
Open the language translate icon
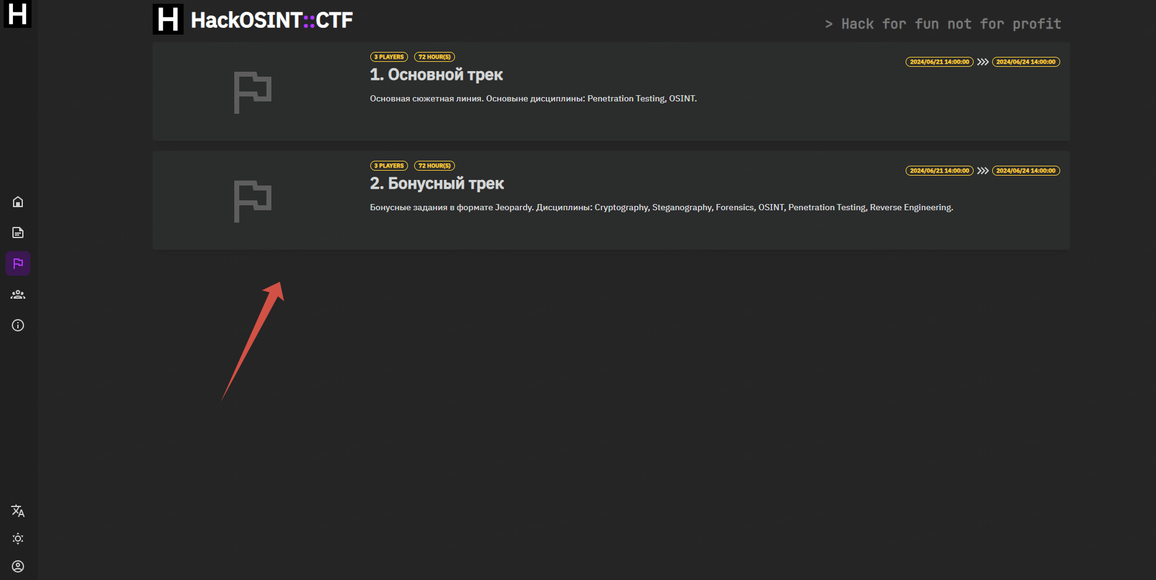click(x=18, y=511)
